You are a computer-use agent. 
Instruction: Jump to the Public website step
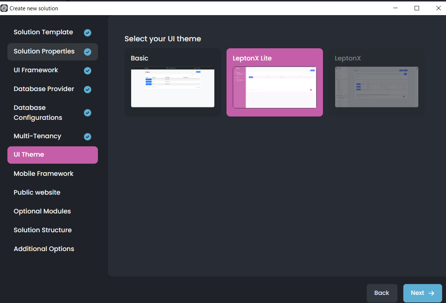(52, 192)
